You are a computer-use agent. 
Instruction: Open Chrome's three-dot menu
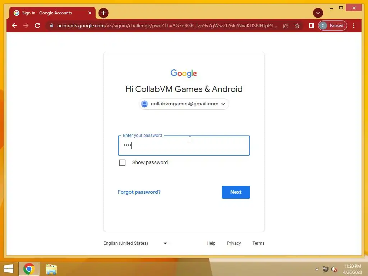pos(354,26)
